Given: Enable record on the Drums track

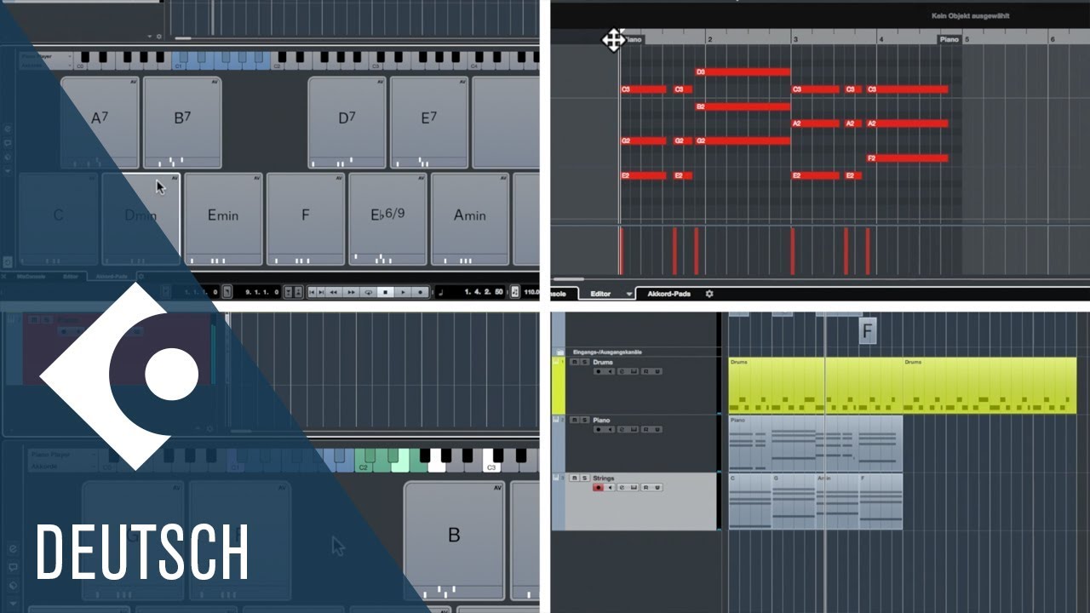Looking at the screenshot, I should click(599, 371).
